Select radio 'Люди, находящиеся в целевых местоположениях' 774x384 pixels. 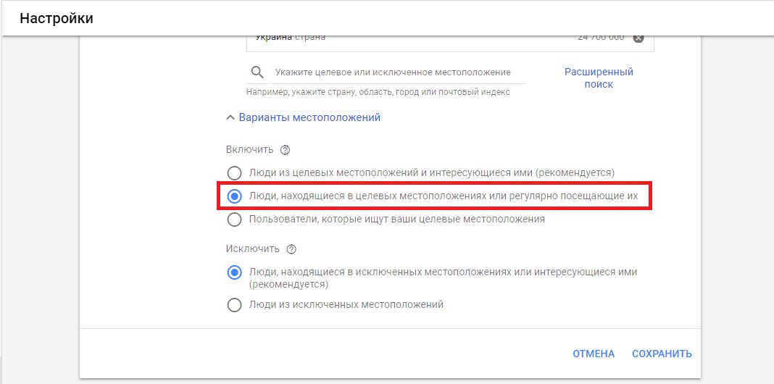[x=234, y=196]
